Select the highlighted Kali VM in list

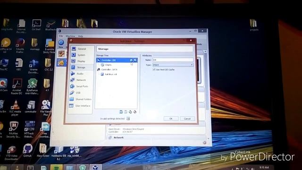[61, 62]
